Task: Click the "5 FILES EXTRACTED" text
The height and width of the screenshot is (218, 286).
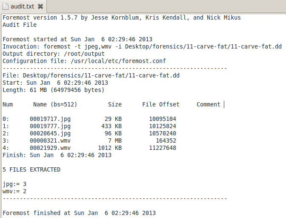Action: (31, 169)
